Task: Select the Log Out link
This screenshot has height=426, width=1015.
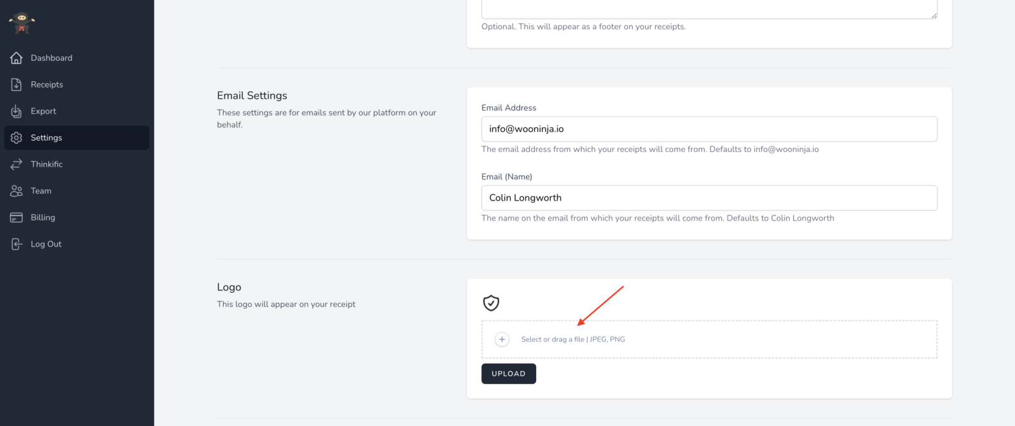Action: [46, 244]
